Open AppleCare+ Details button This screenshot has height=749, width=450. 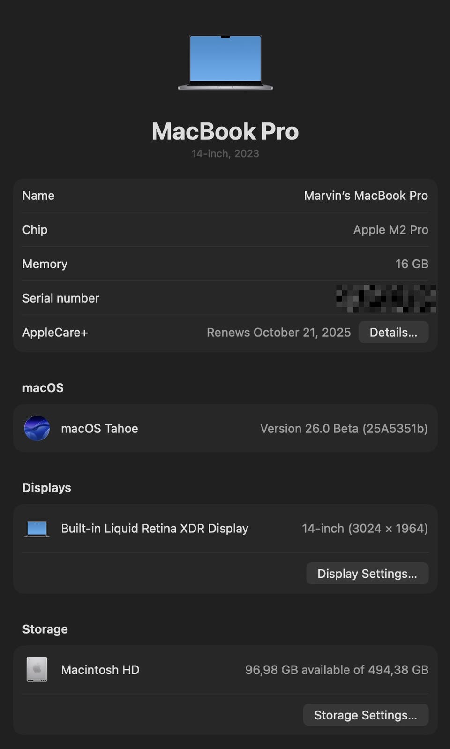(x=393, y=332)
